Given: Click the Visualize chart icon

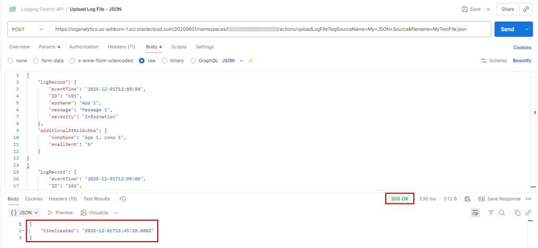Looking at the screenshot, I should pos(84,213).
